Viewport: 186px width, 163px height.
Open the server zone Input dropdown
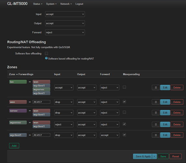click(x=64, y=112)
